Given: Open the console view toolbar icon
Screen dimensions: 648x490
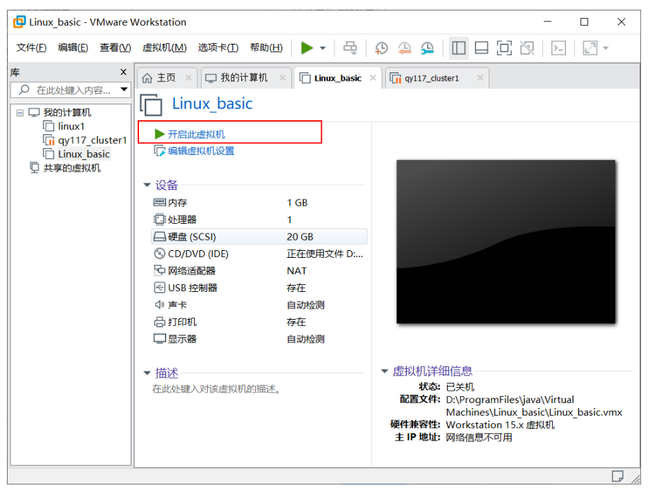Looking at the screenshot, I should pyautogui.click(x=558, y=48).
